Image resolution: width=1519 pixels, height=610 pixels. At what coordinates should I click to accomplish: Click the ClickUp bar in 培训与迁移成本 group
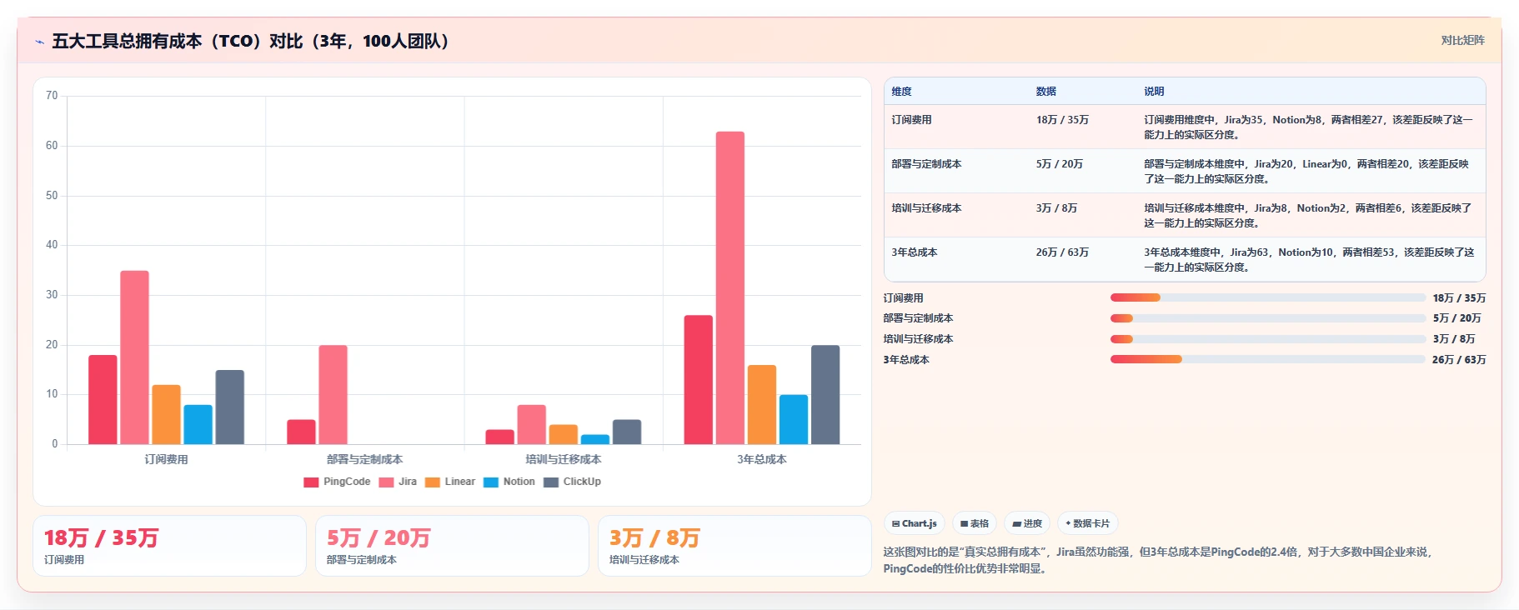point(627,432)
